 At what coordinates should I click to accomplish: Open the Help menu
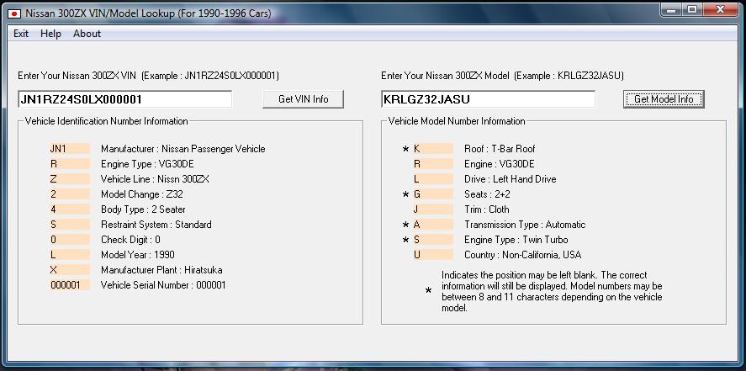(51, 34)
